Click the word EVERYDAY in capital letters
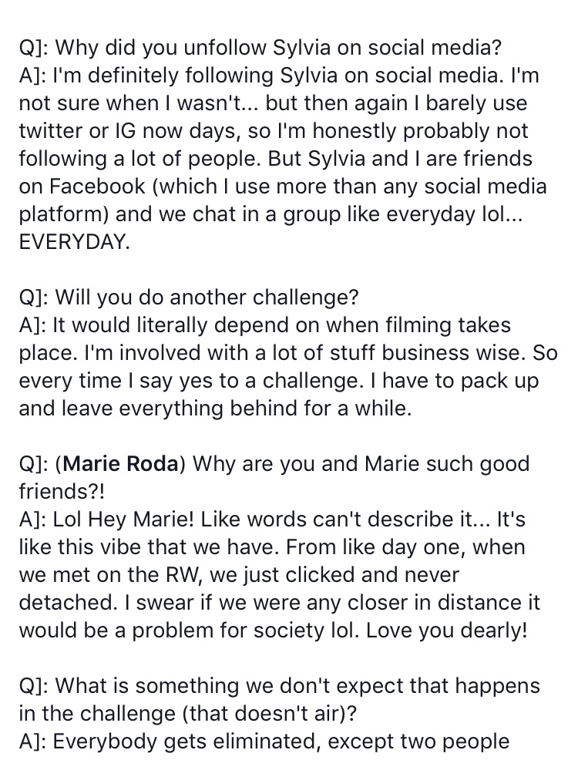This screenshot has width=578, height=760. (x=74, y=242)
